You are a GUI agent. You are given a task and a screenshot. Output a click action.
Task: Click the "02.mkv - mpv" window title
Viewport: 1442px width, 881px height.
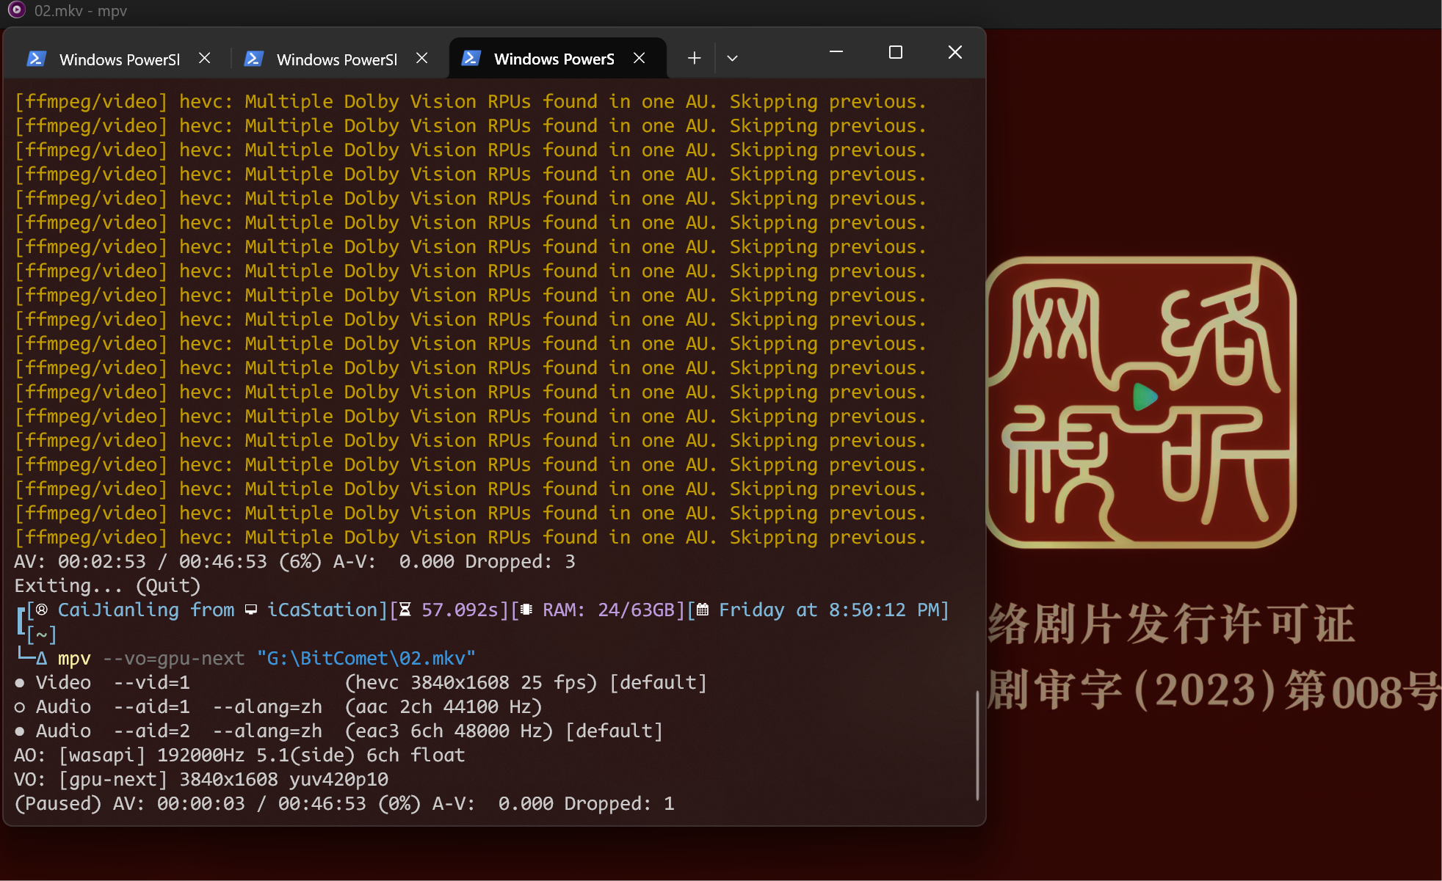point(81,11)
